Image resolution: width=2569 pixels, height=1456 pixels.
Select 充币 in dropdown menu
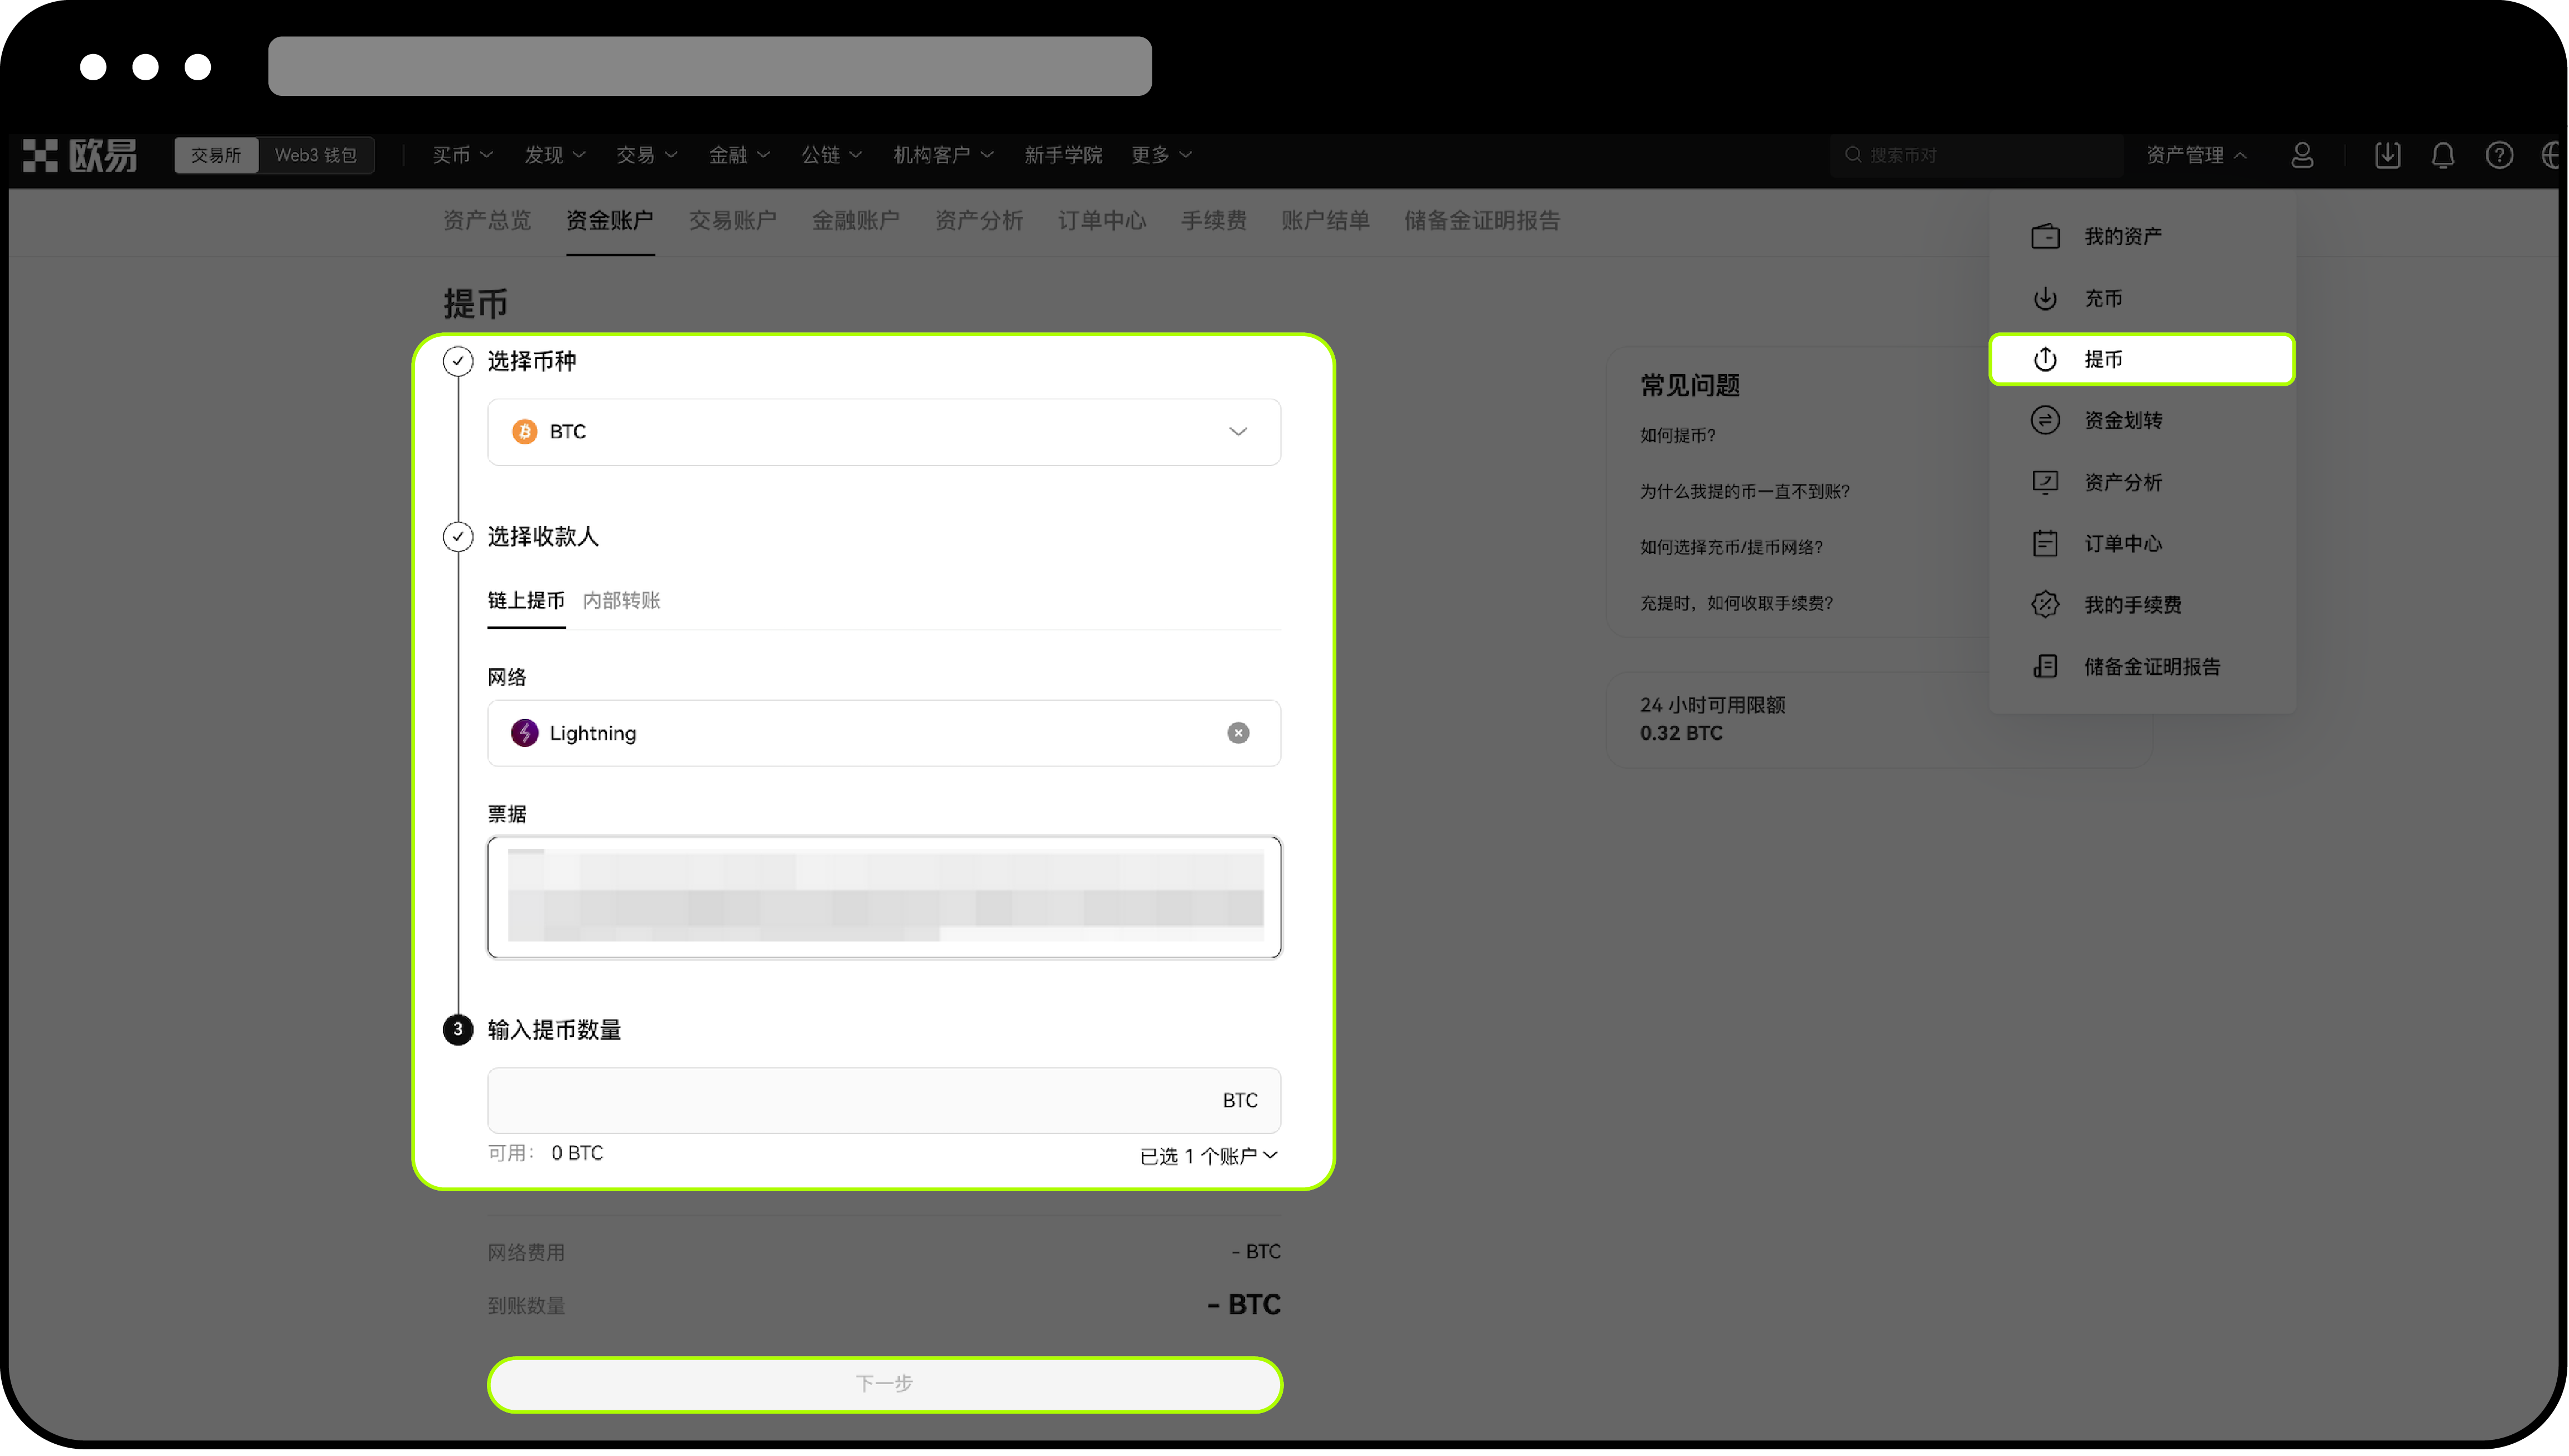[2141, 298]
